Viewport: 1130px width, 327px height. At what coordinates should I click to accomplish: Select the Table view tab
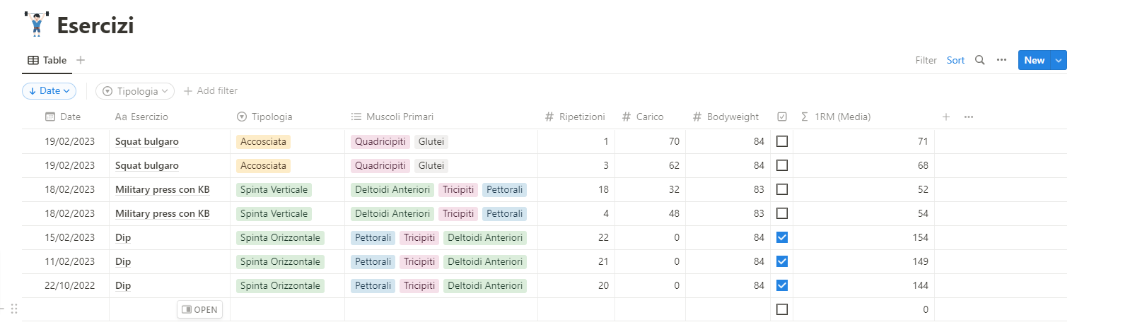click(x=47, y=60)
